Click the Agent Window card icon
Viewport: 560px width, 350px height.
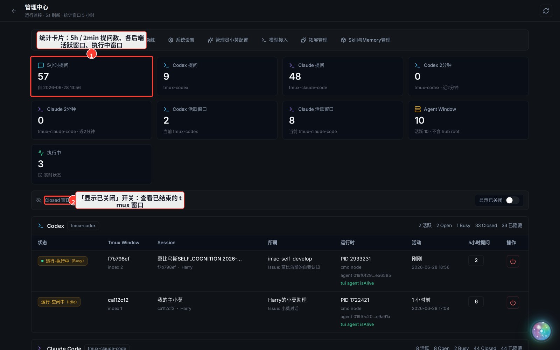coord(418,109)
